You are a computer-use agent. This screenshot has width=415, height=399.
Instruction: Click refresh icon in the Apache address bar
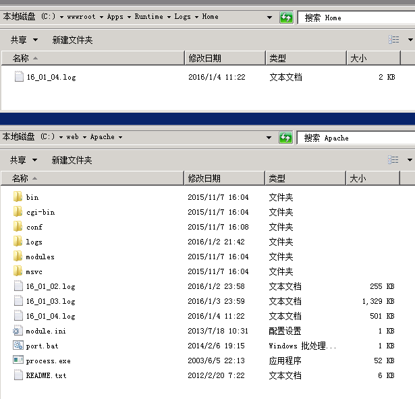pos(286,138)
